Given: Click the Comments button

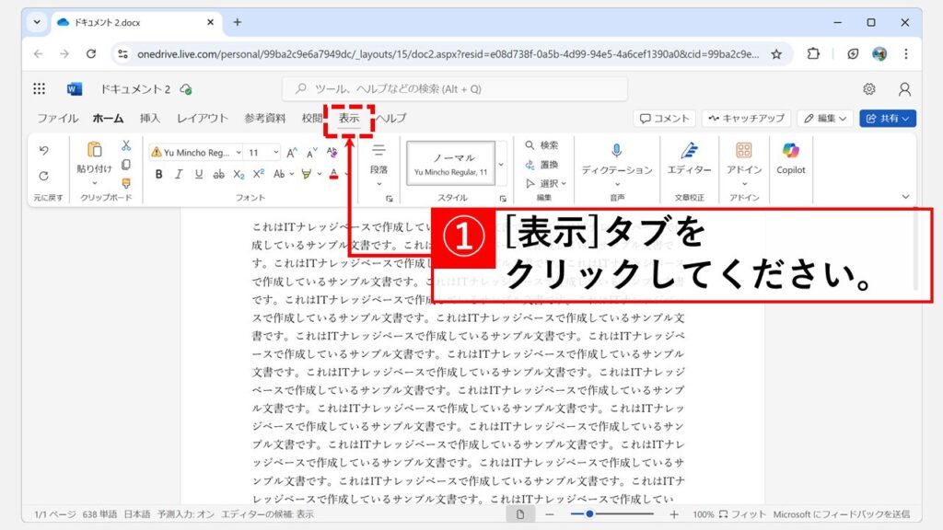Looking at the screenshot, I should tap(665, 119).
